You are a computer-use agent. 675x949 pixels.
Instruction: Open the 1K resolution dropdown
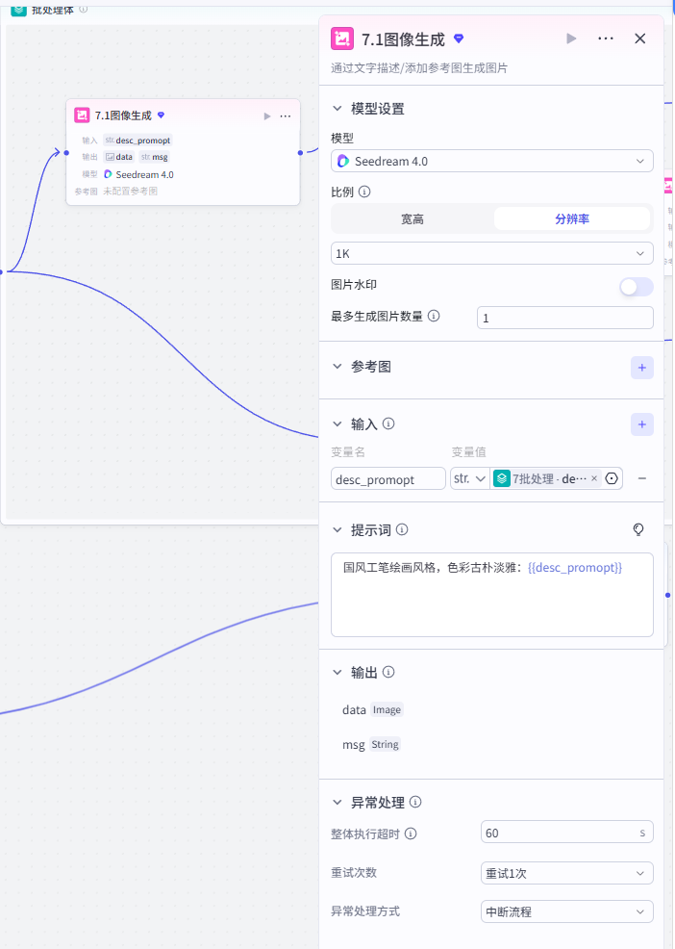click(491, 253)
